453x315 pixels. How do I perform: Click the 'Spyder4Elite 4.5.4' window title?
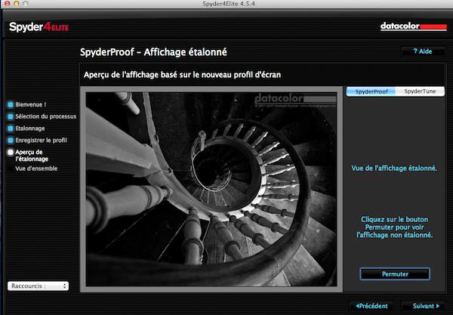pos(229,4)
